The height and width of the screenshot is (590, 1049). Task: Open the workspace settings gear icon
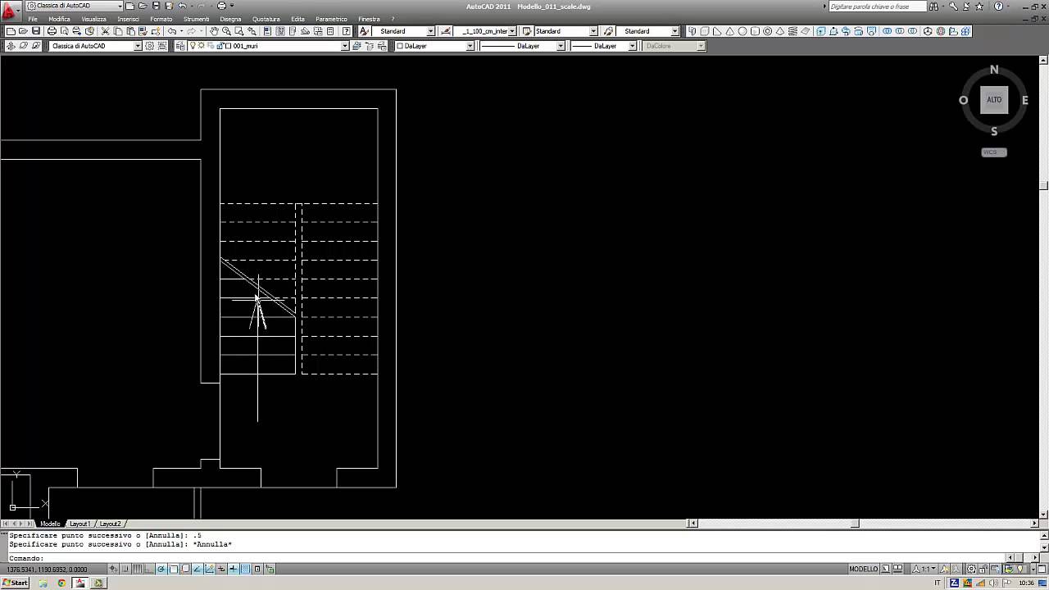tap(149, 46)
